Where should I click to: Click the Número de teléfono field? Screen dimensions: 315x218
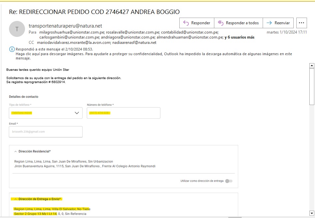click(x=123, y=113)
